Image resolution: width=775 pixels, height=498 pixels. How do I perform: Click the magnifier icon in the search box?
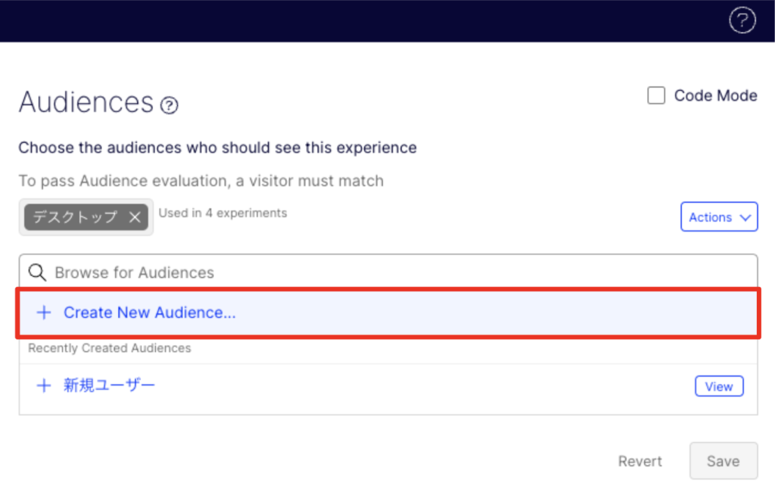(37, 272)
